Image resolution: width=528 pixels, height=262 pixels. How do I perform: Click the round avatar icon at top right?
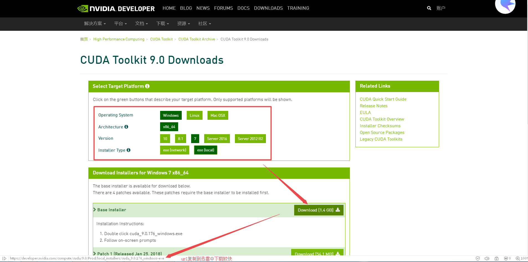(505, 5)
